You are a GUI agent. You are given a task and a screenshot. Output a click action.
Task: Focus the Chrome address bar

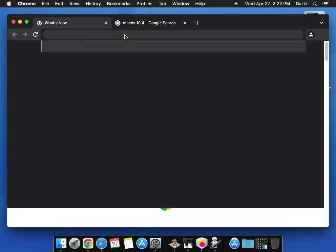coord(173,34)
